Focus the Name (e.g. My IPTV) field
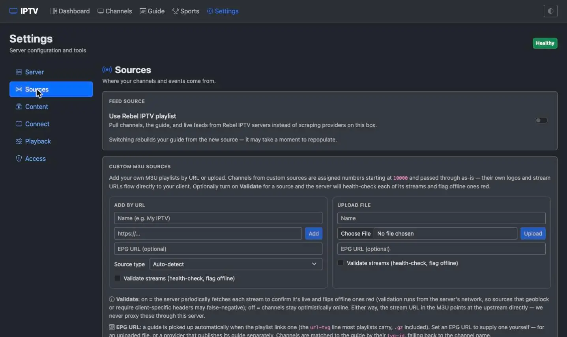 (x=218, y=218)
